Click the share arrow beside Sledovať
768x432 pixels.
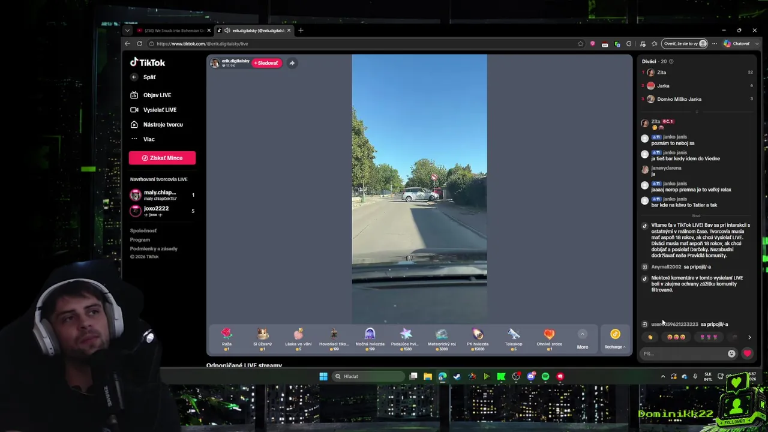coord(292,63)
